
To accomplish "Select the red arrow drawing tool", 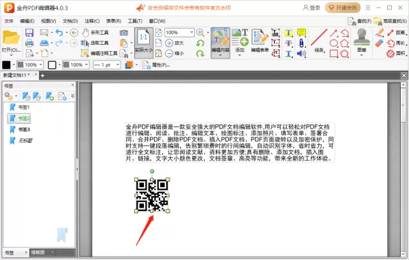I will [x=333, y=33].
